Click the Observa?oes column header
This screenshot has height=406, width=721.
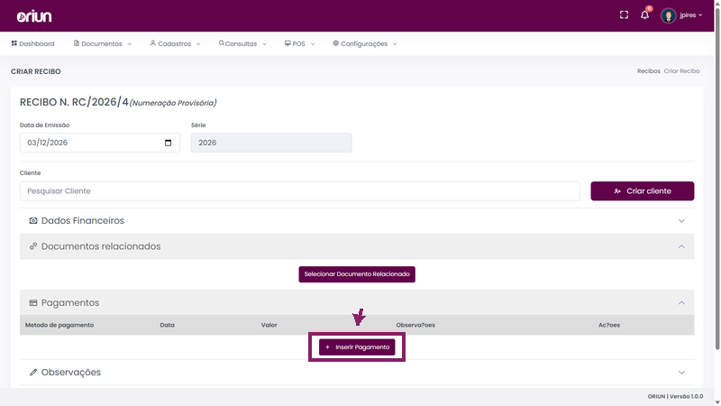(x=415, y=325)
